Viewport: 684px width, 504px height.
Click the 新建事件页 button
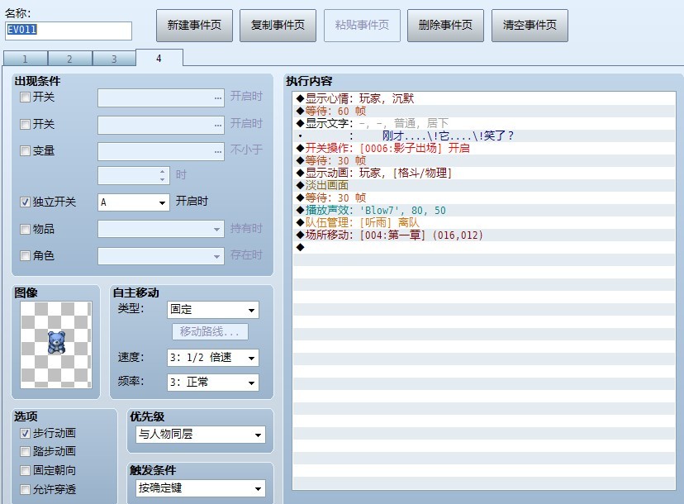click(195, 26)
